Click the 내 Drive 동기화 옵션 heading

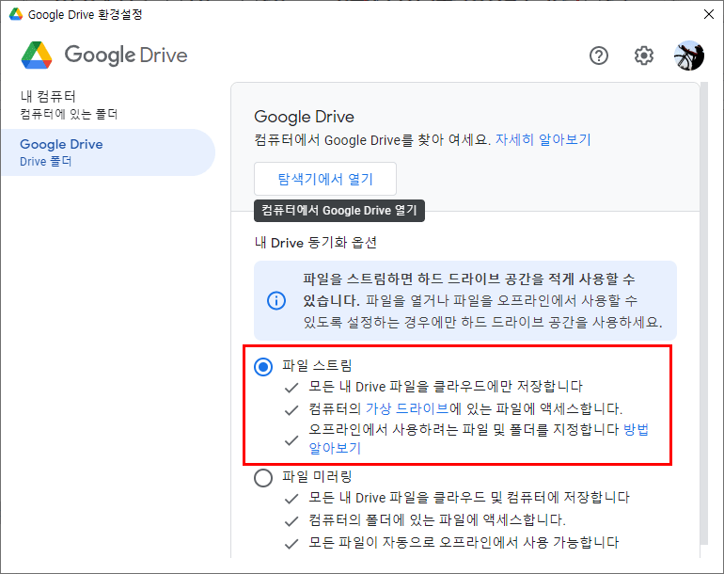[x=316, y=243]
